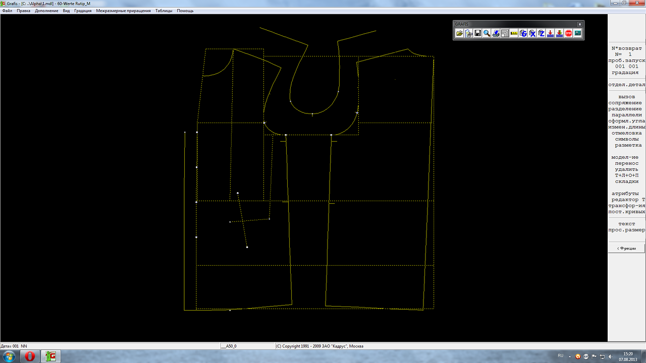Image resolution: width=646 pixels, height=363 pixels.
Task: Select 'Т+Л+О+П' function in side panel
Action: (x=627, y=175)
